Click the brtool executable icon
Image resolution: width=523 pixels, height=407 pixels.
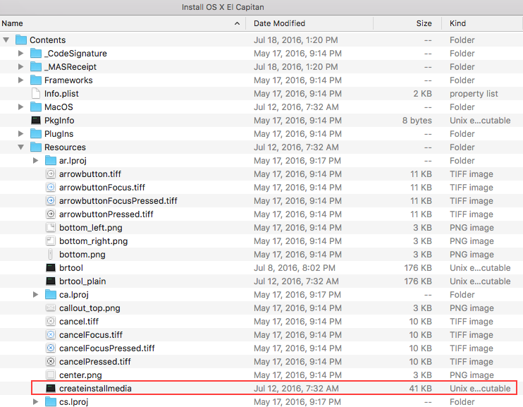click(50, 267)
